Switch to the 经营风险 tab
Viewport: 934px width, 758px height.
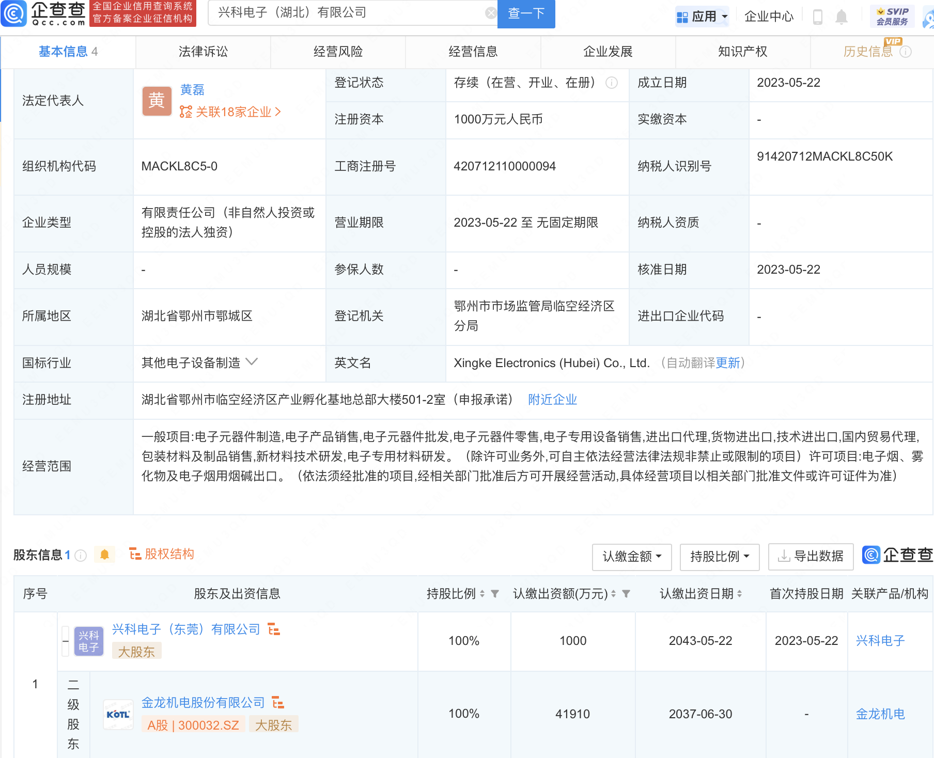(338, 52)
